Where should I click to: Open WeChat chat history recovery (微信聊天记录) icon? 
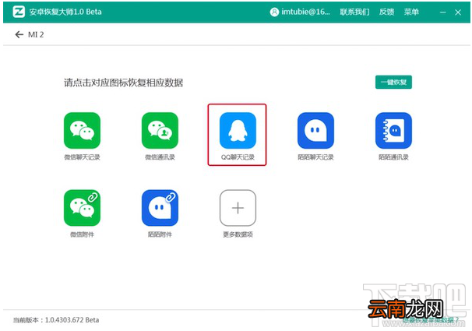[82, 130]
